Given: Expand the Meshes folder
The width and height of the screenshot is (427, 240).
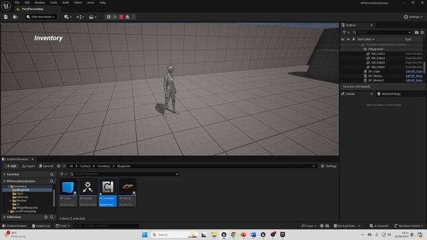Looking at the screenshot, I should (x=11, y=201).
